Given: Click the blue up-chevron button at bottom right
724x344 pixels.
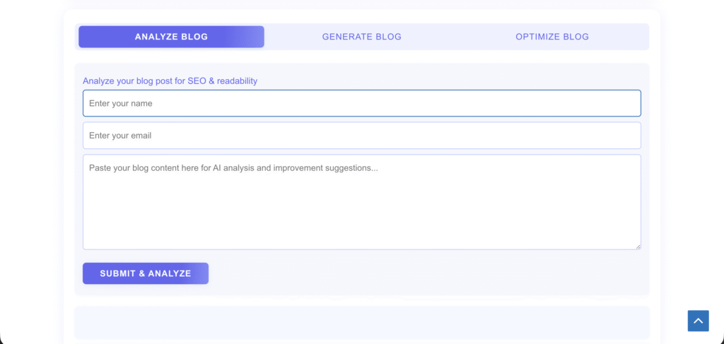Looking at the screenshot, I should 698,321.
